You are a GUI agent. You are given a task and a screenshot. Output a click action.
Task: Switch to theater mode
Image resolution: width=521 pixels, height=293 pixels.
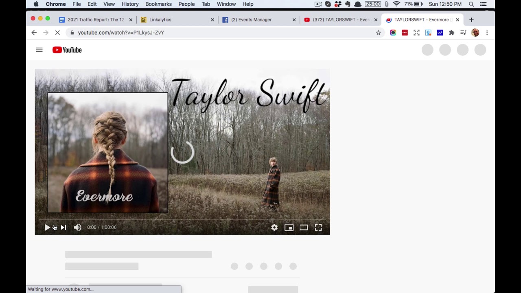tap(304, 227)
